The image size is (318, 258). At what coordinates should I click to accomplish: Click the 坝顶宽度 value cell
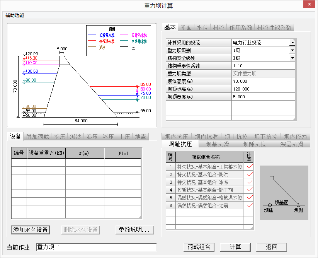263,97
